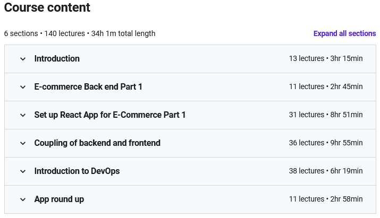The height and width of the screenshot is (218, 380).
Task: Click the App round up section title
Action: [x=59, y=199]
